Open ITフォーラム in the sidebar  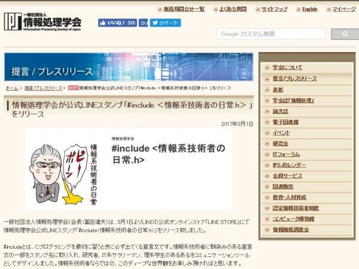click(x=286, y=154)
